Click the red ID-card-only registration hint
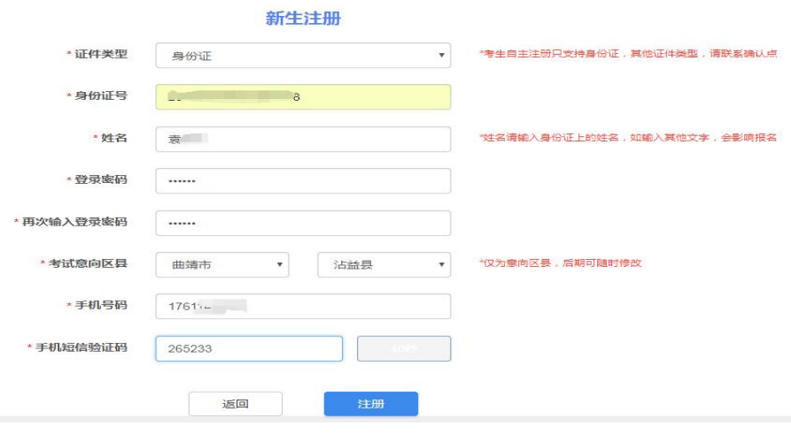The height and width of the screenshot is (434, 791). (x=627, y=54)
